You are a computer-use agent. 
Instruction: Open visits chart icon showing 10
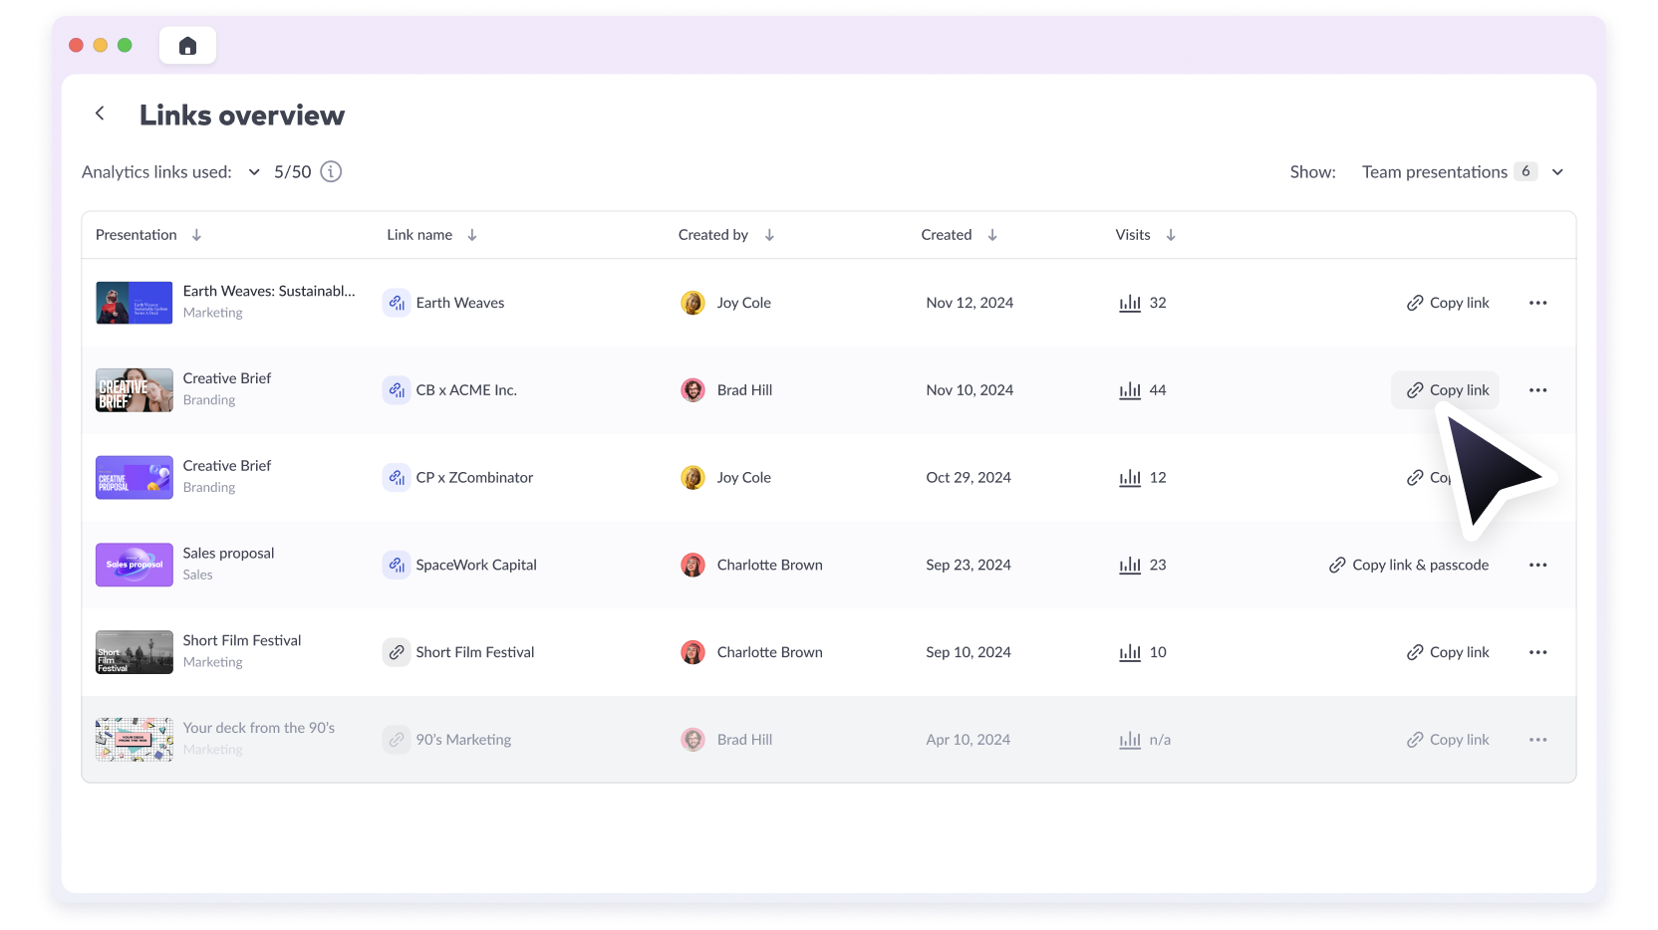coord(1130,652)
